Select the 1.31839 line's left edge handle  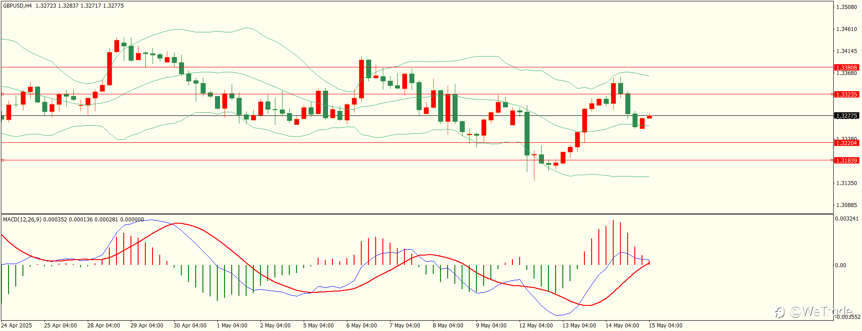pyautogui.click(x=2, y=160)
